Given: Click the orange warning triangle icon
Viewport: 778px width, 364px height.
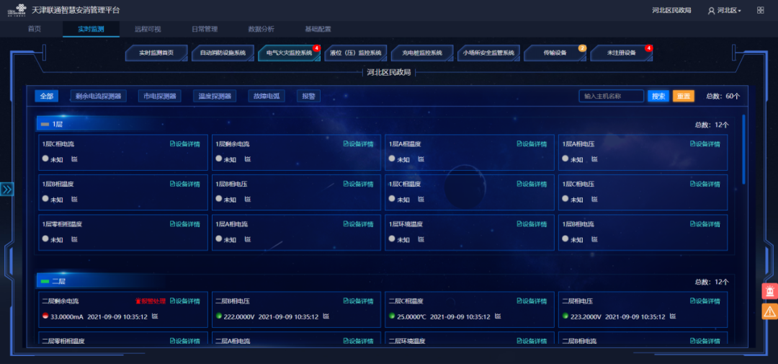Looking at the screenshot, I should tap(769, 311).
